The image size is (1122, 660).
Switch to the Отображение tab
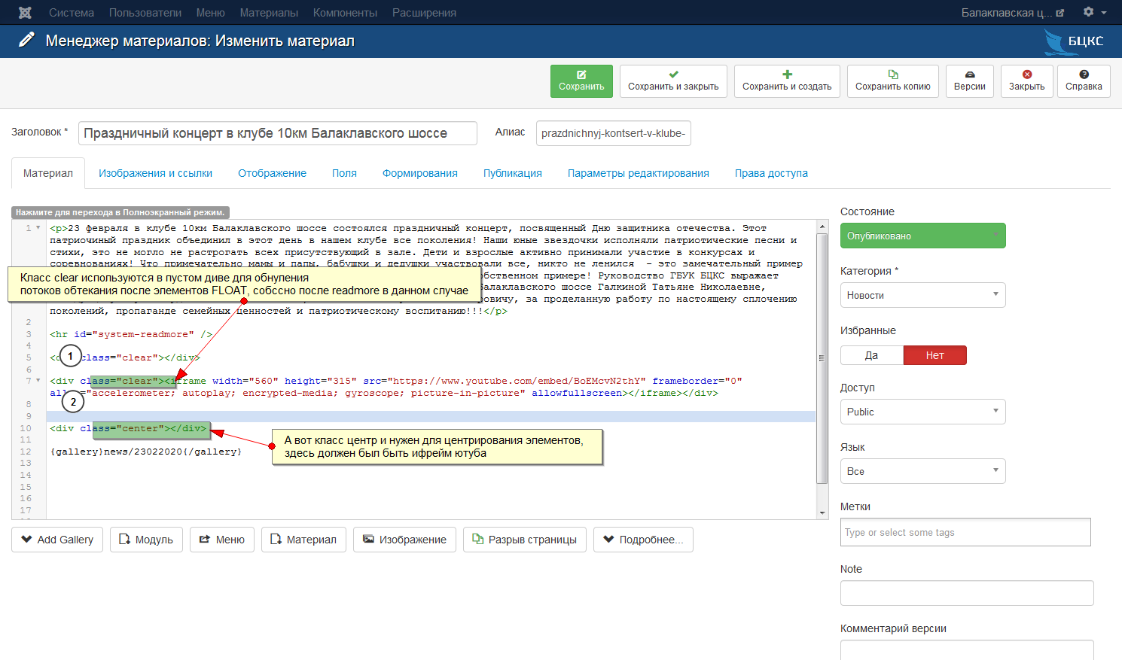pyautogui.click(x=273, y=173)
